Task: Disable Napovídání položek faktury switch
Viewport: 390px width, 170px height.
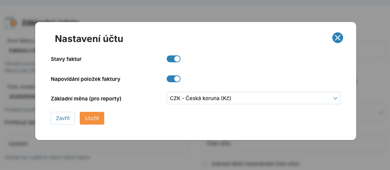Action: (174, 79)
